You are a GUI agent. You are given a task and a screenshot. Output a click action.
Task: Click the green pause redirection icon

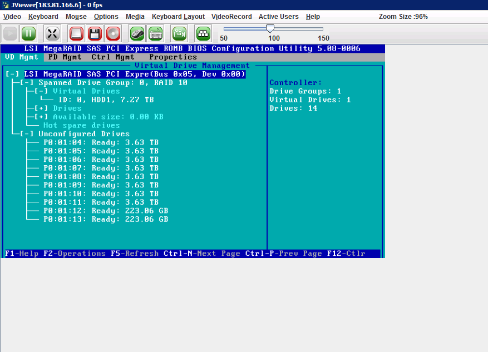pos(28,33)
